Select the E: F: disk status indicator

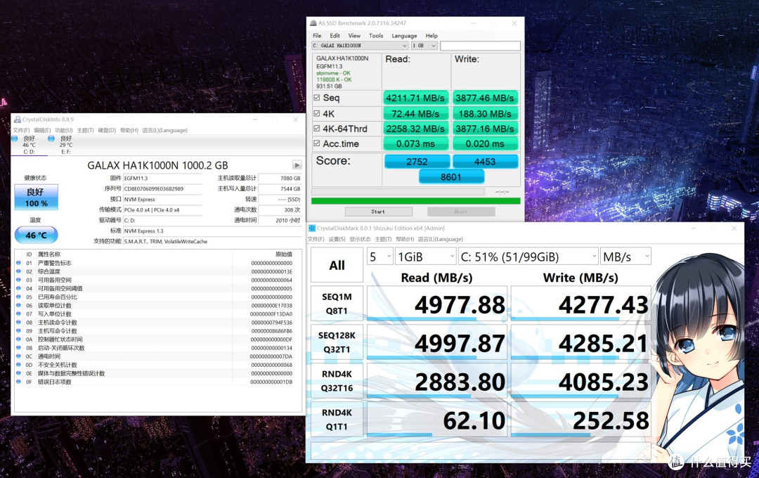(x=66, y=145)
